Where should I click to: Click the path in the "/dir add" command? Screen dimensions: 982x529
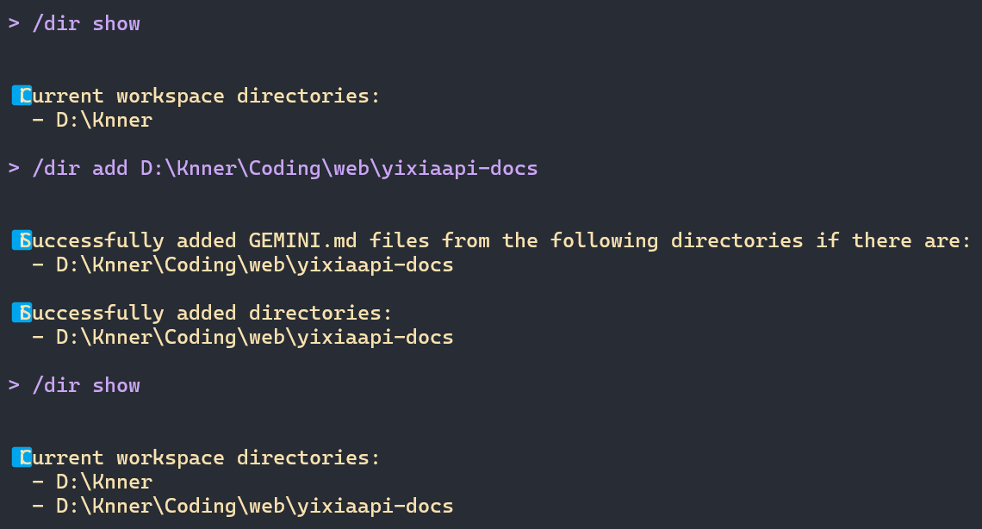pyautogui.click(x=339, y=168)
